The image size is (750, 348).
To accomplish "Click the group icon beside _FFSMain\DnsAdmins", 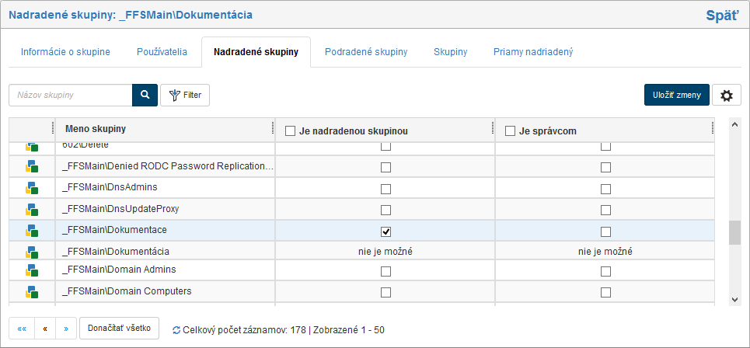I will click(x=32, y=188).
